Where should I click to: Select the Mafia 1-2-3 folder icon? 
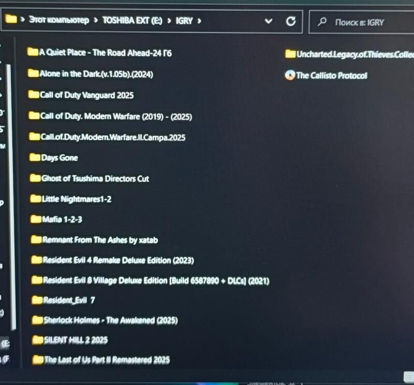pyautogui.click(x=36, y=219)
